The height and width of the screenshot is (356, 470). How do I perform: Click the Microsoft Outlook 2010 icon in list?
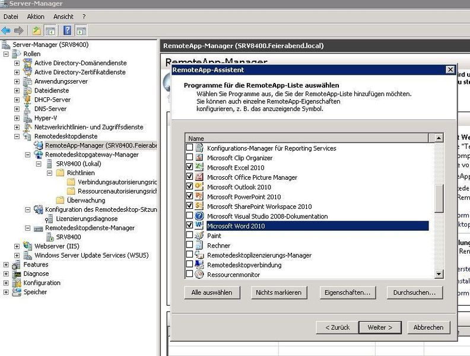(199, 187)
